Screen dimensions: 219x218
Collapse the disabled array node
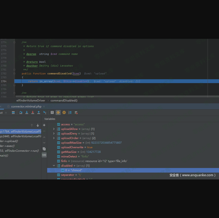[54, 166]
